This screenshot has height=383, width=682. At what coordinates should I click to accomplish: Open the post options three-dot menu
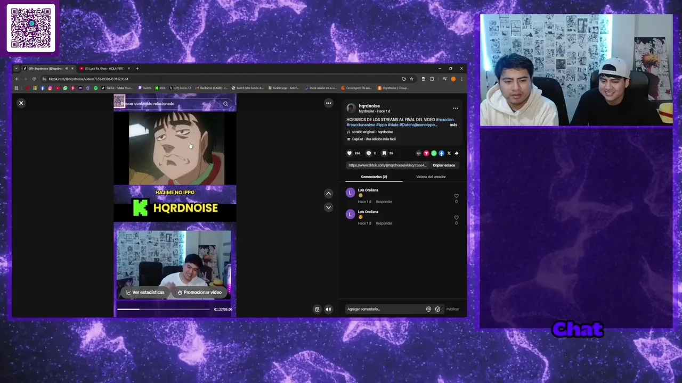(x=456, y=109)
